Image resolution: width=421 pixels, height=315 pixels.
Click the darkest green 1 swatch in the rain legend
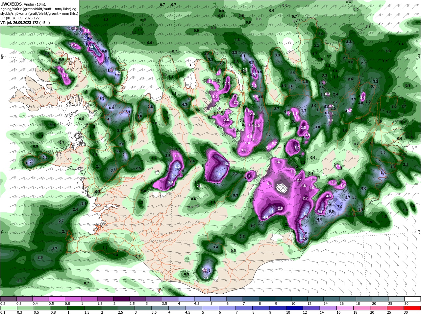tap(76, 308)
